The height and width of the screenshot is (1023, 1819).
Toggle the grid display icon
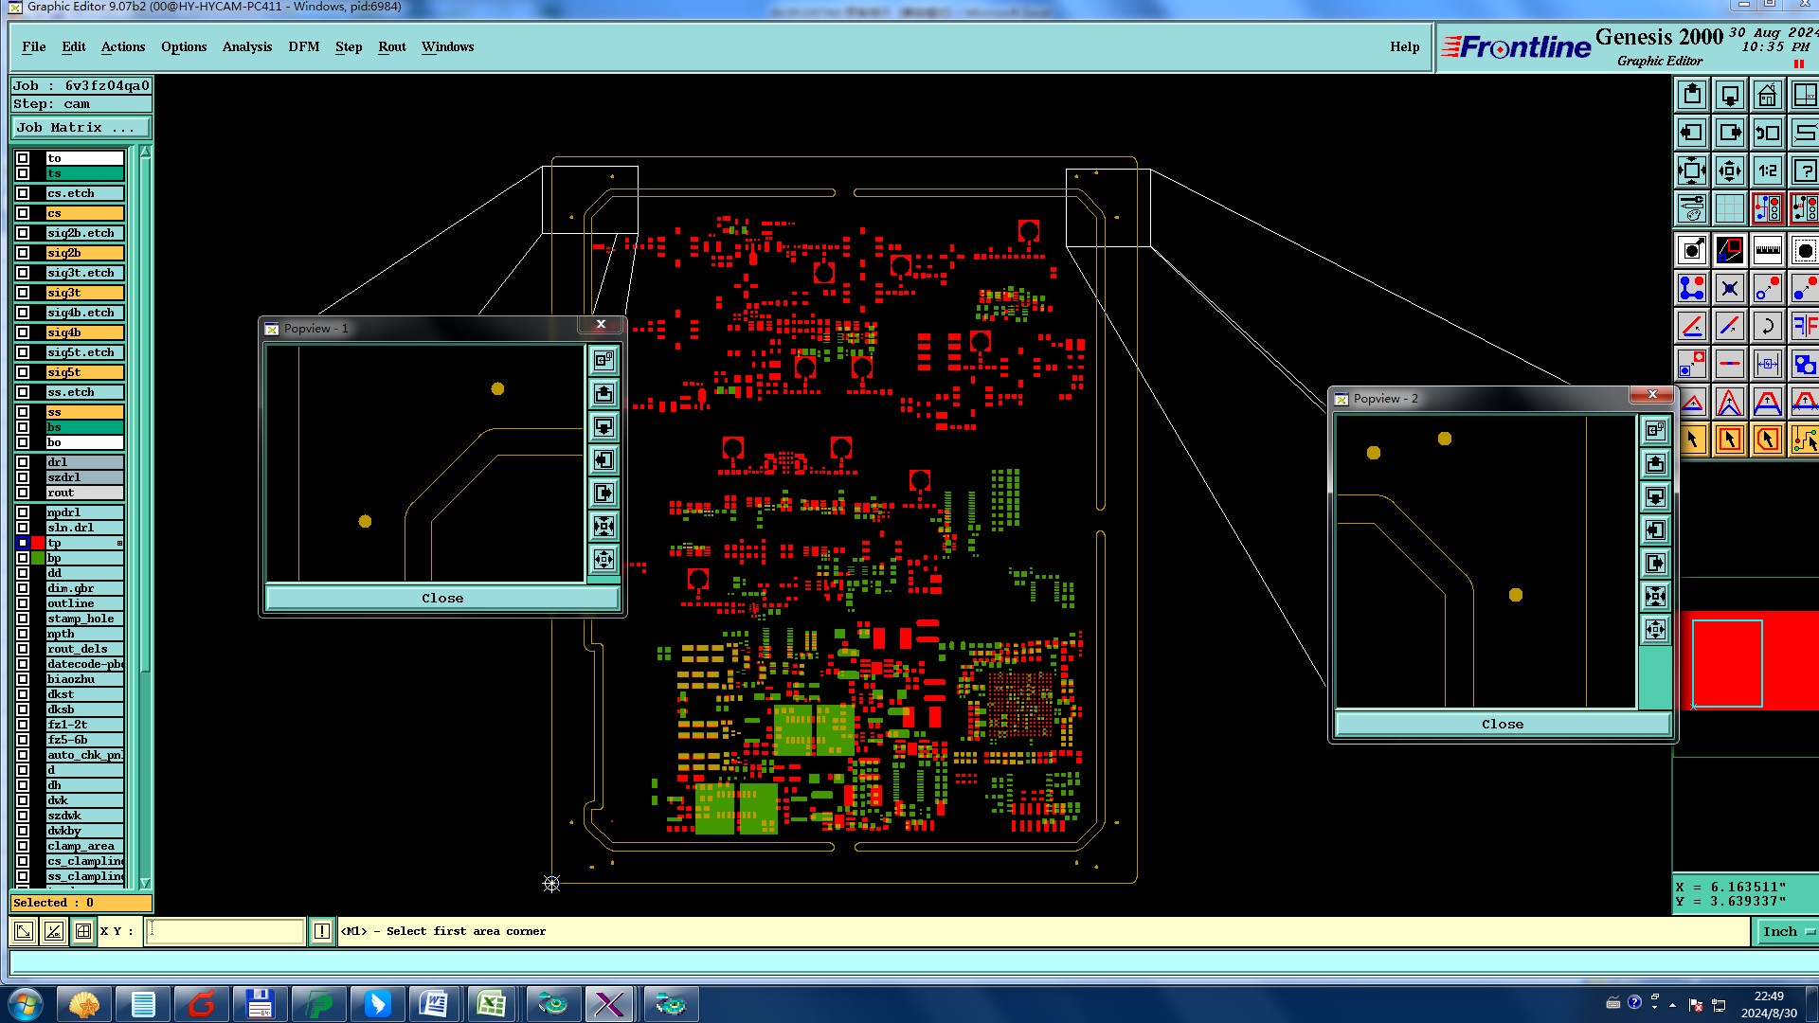(x=1729, y=208)
